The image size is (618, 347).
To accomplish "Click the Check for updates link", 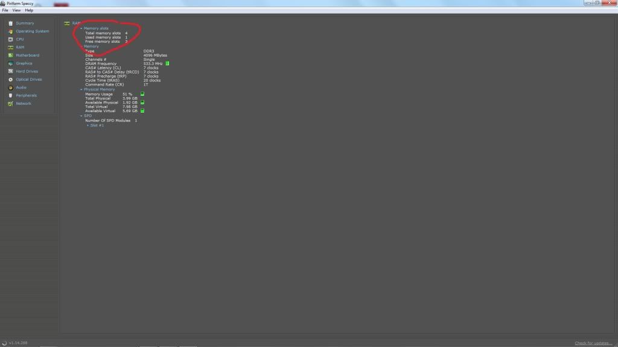I will point(593,343).
